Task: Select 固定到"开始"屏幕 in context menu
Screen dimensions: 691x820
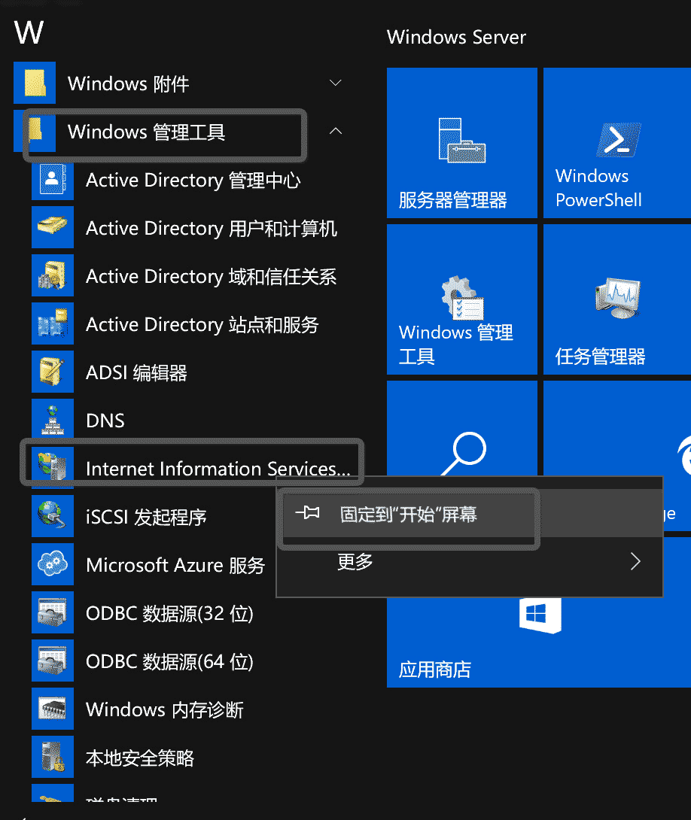Action: (x=409, y=516)
